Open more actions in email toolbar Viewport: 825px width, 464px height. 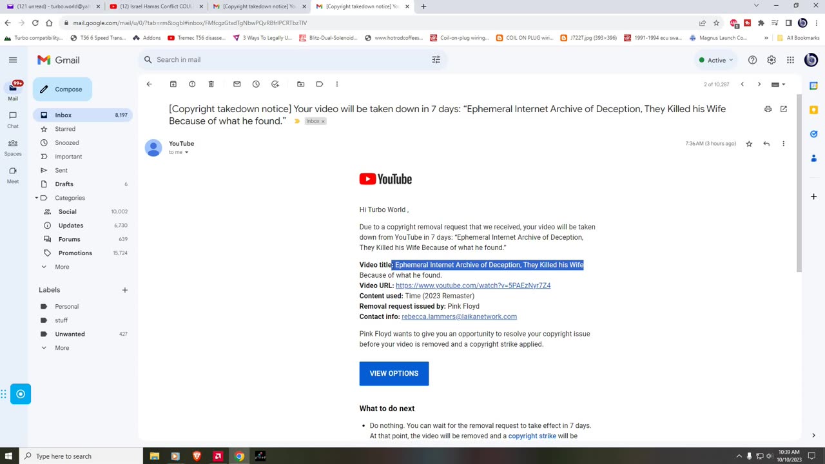[x=336, y=84]
